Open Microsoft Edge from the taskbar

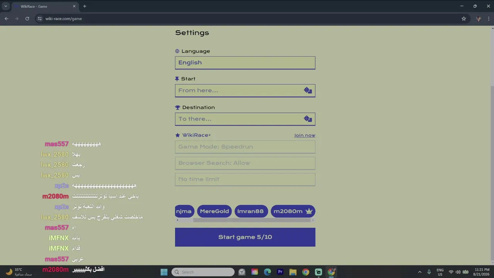267,272
